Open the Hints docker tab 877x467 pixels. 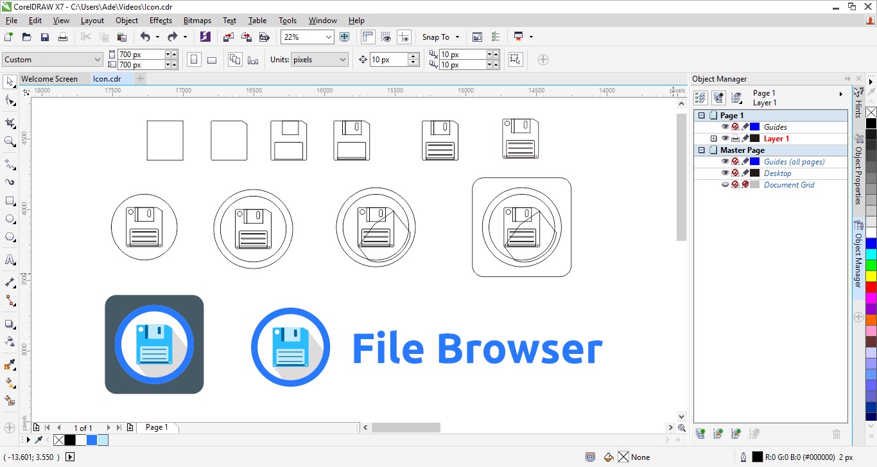858,104
